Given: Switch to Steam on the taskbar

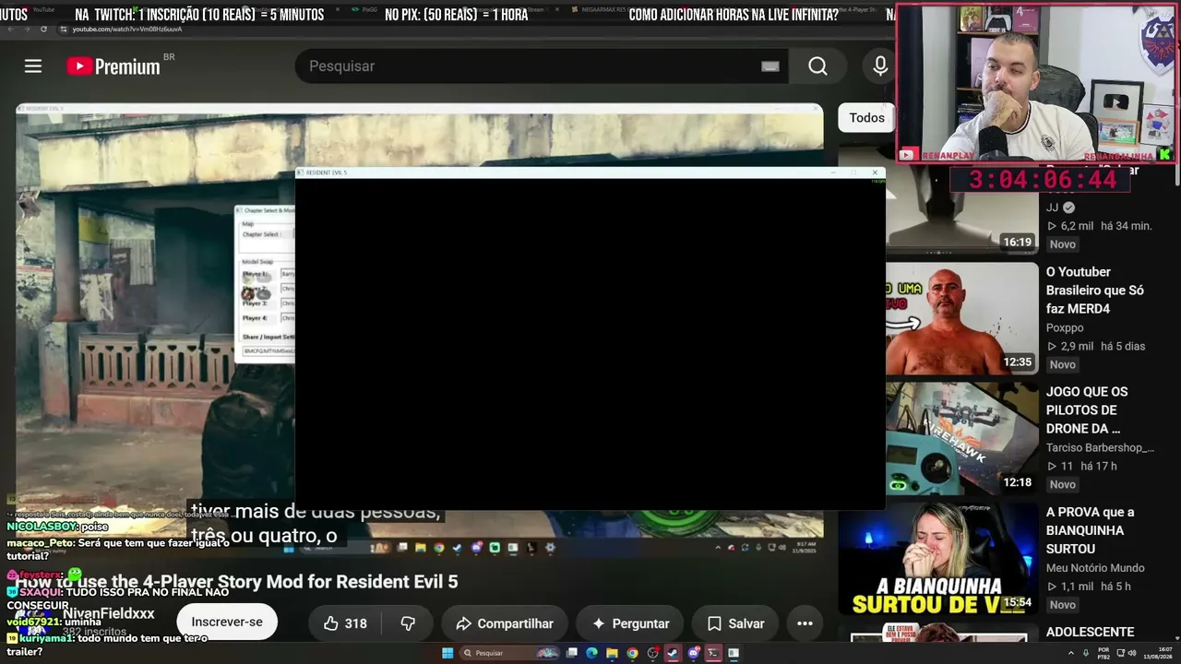Looking at the screenshot, I should point(674,653).
